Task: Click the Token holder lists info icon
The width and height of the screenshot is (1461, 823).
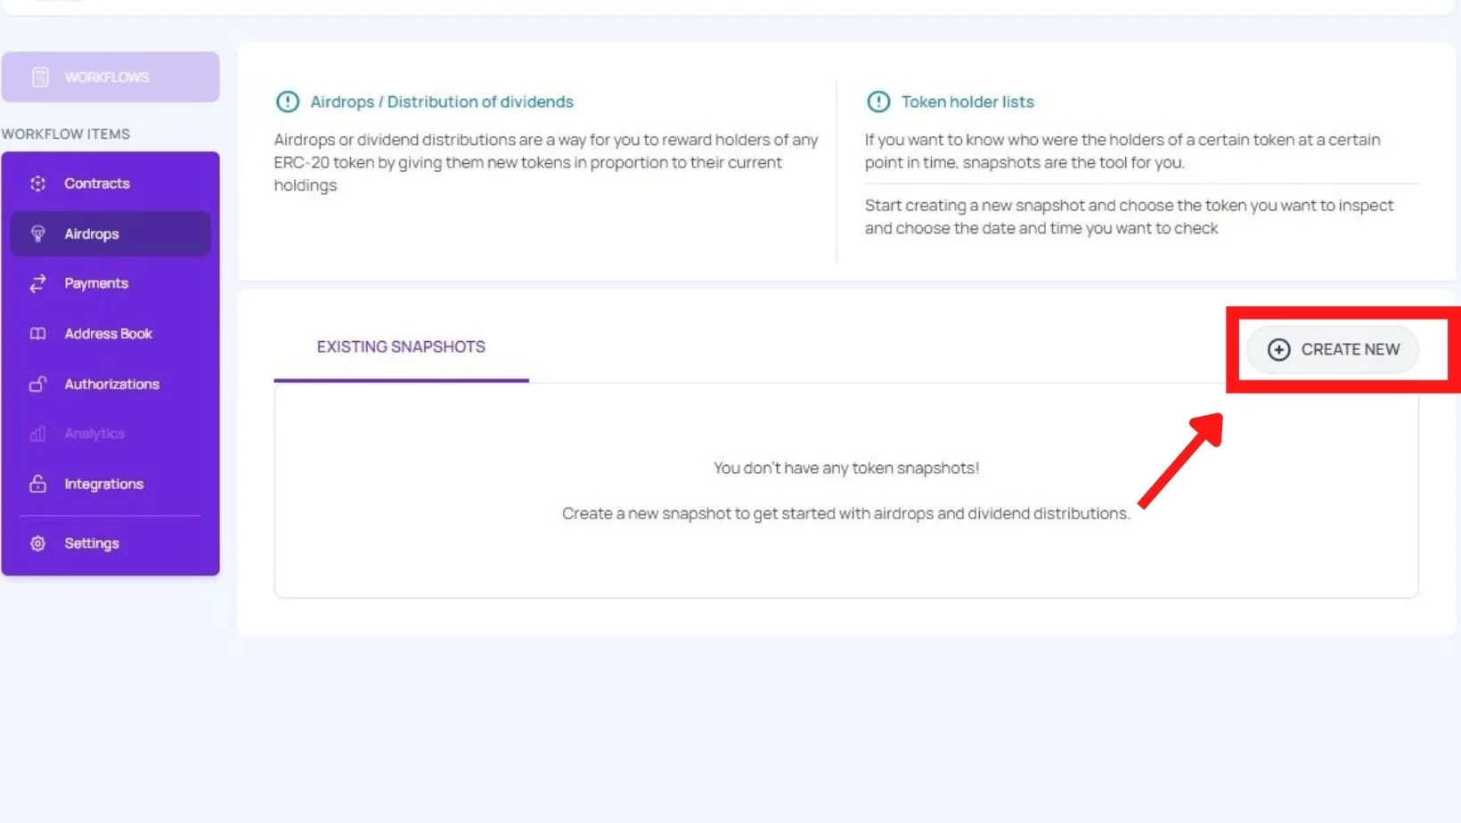Action: 878,102
